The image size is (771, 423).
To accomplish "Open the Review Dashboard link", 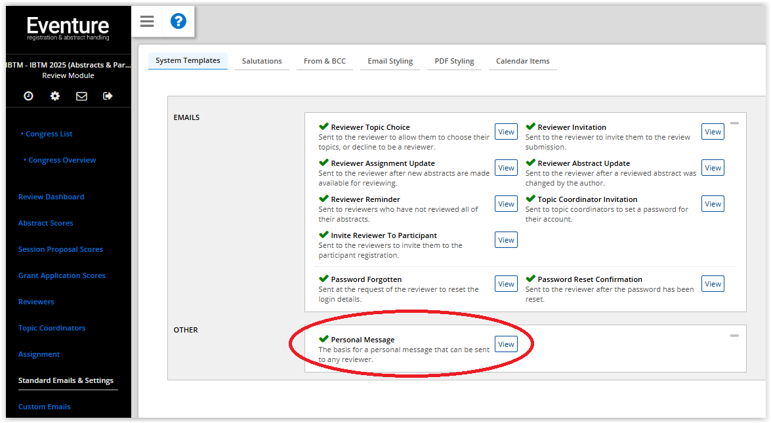I will 51,197.
